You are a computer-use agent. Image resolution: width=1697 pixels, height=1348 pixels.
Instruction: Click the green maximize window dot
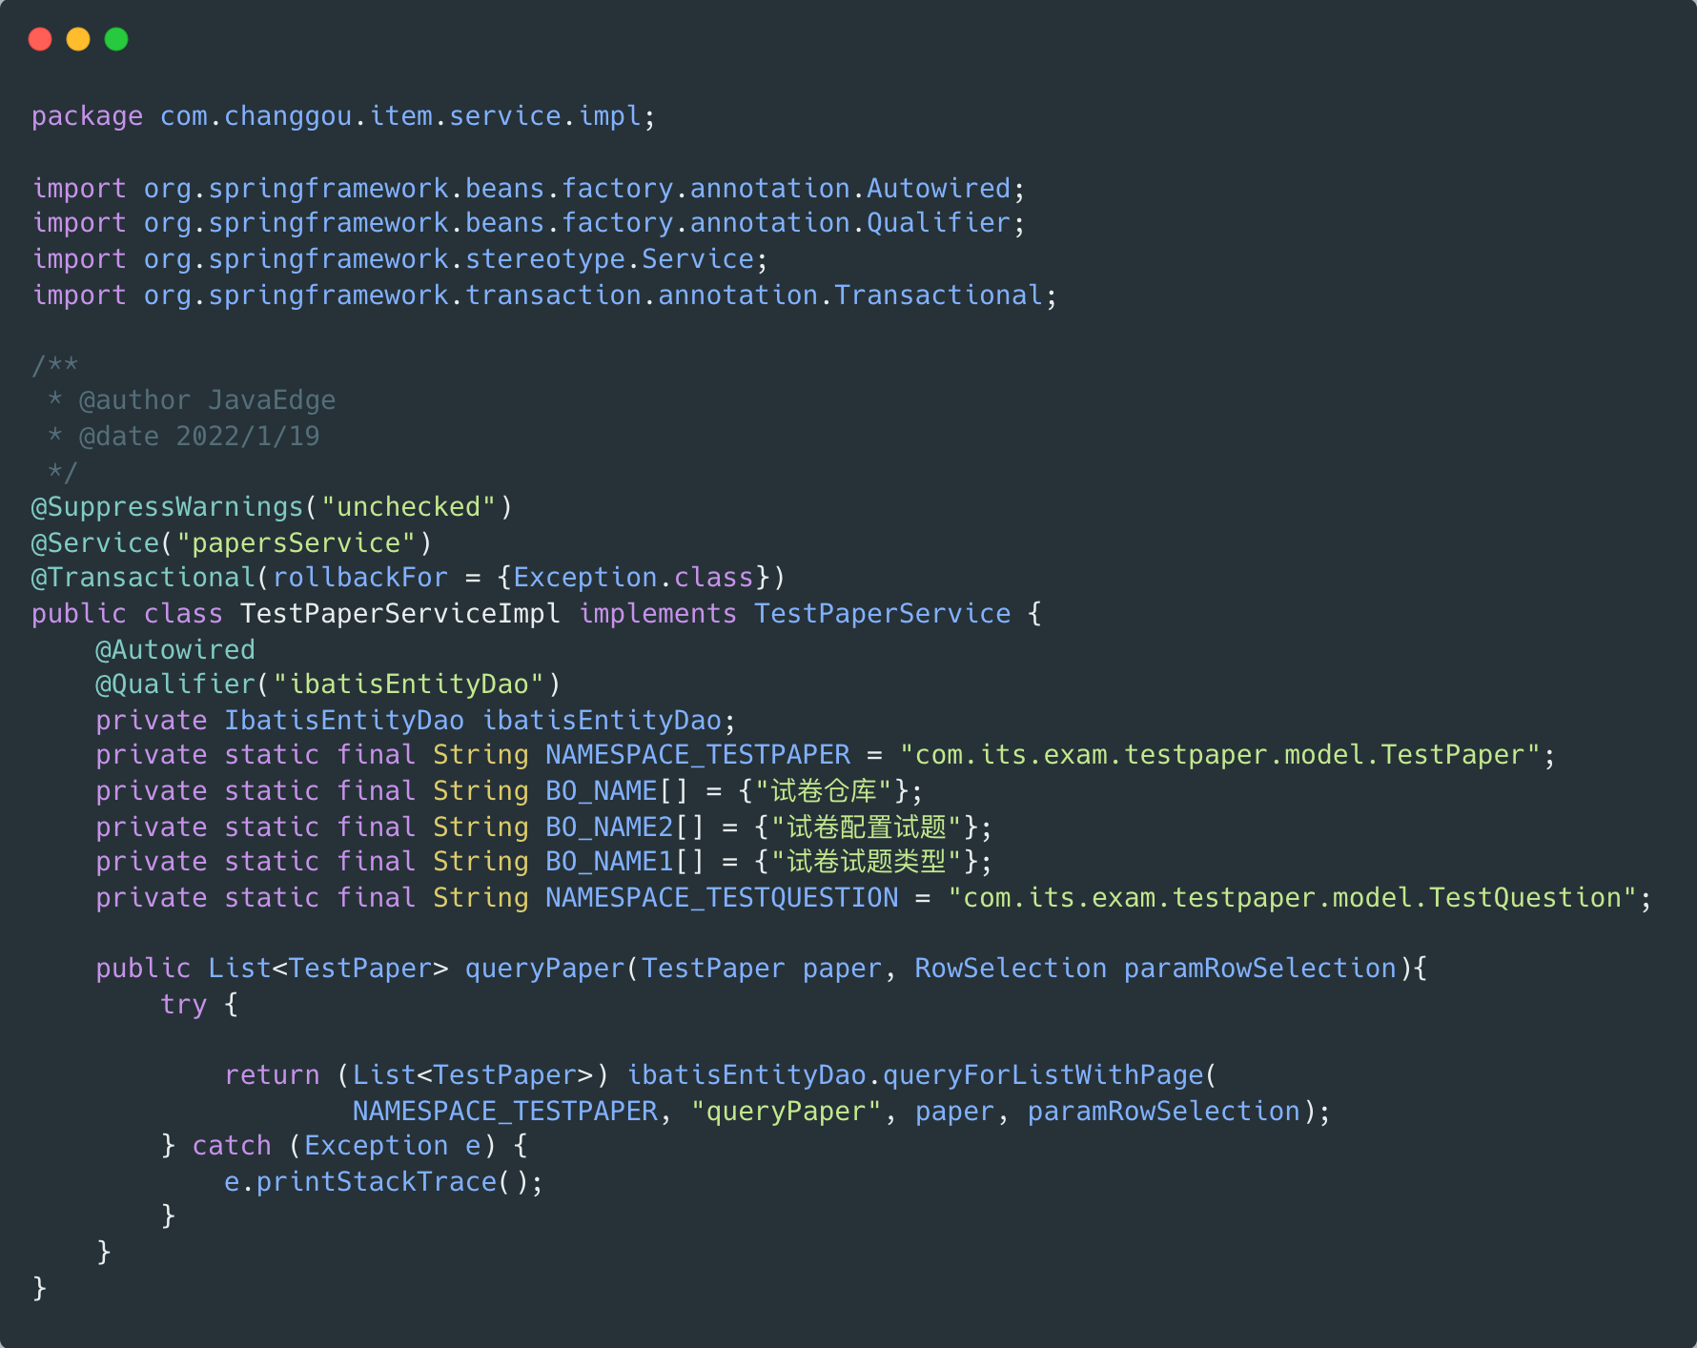116,39
